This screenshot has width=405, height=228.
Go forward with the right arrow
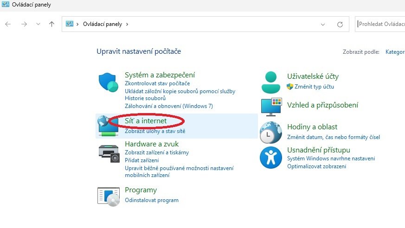point(24,24)
